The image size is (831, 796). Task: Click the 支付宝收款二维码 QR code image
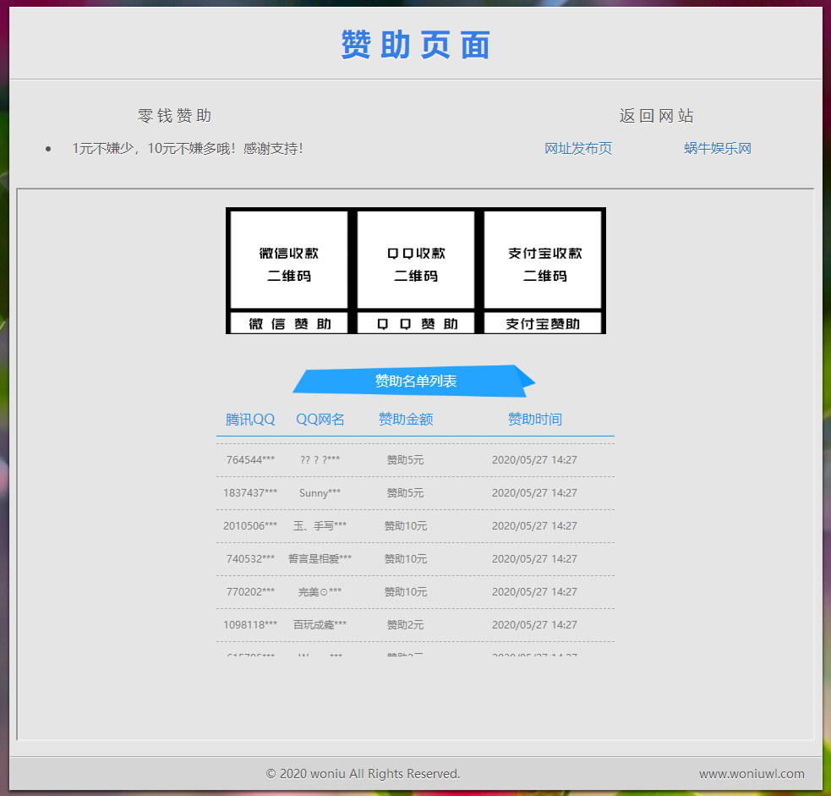click(542, 259)
